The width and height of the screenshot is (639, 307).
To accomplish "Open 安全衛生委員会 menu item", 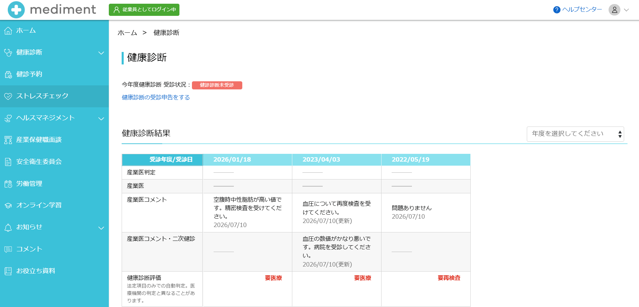I will click(54, 162).
